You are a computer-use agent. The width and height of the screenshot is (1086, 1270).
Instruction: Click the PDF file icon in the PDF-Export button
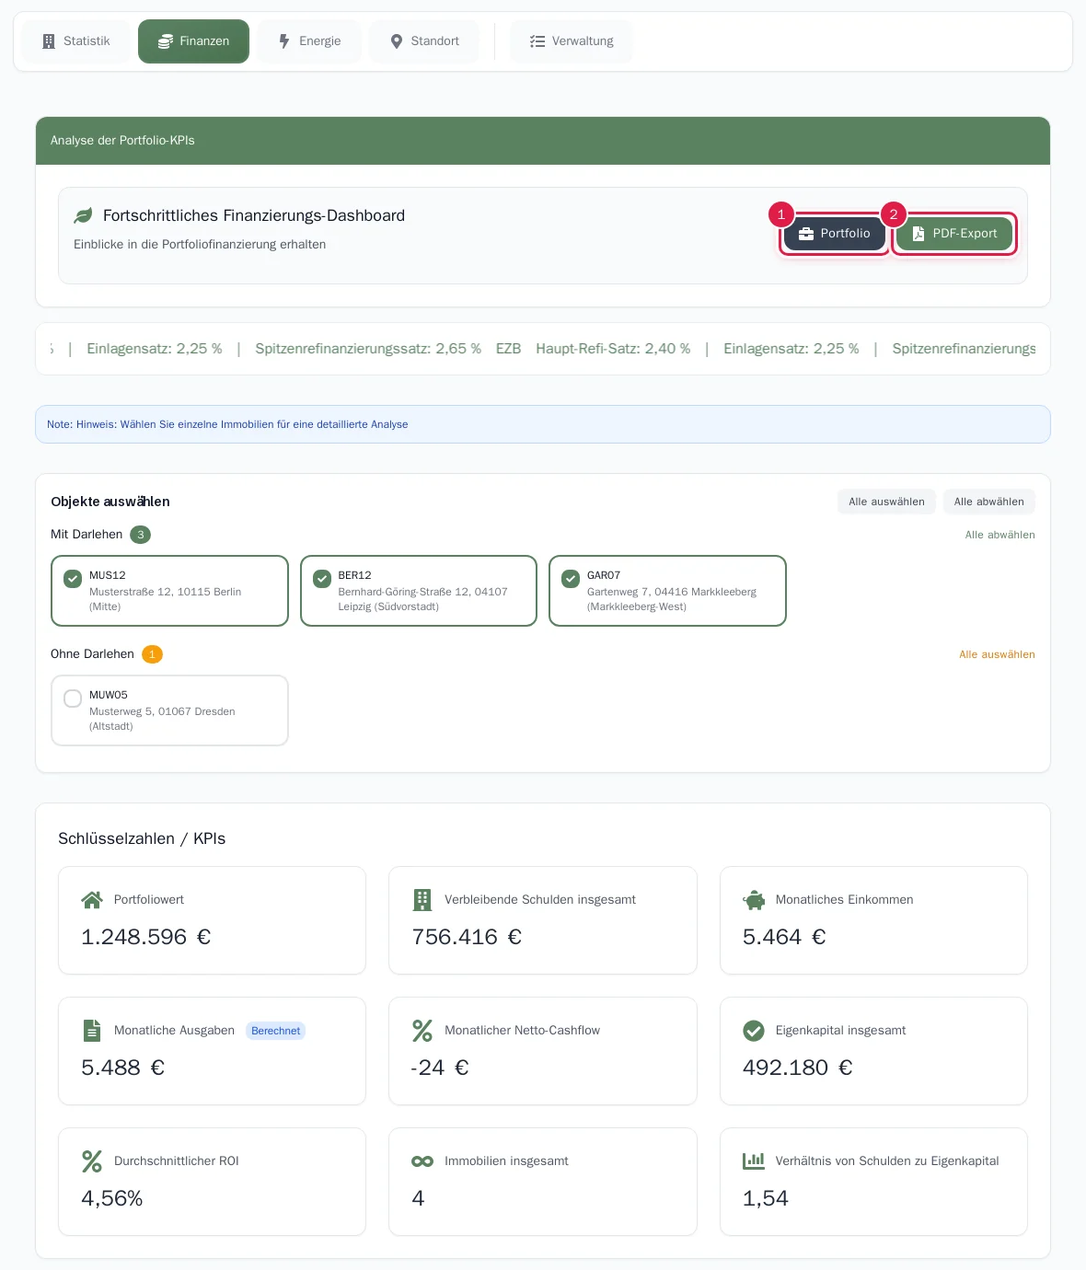(x=918, y=234)
